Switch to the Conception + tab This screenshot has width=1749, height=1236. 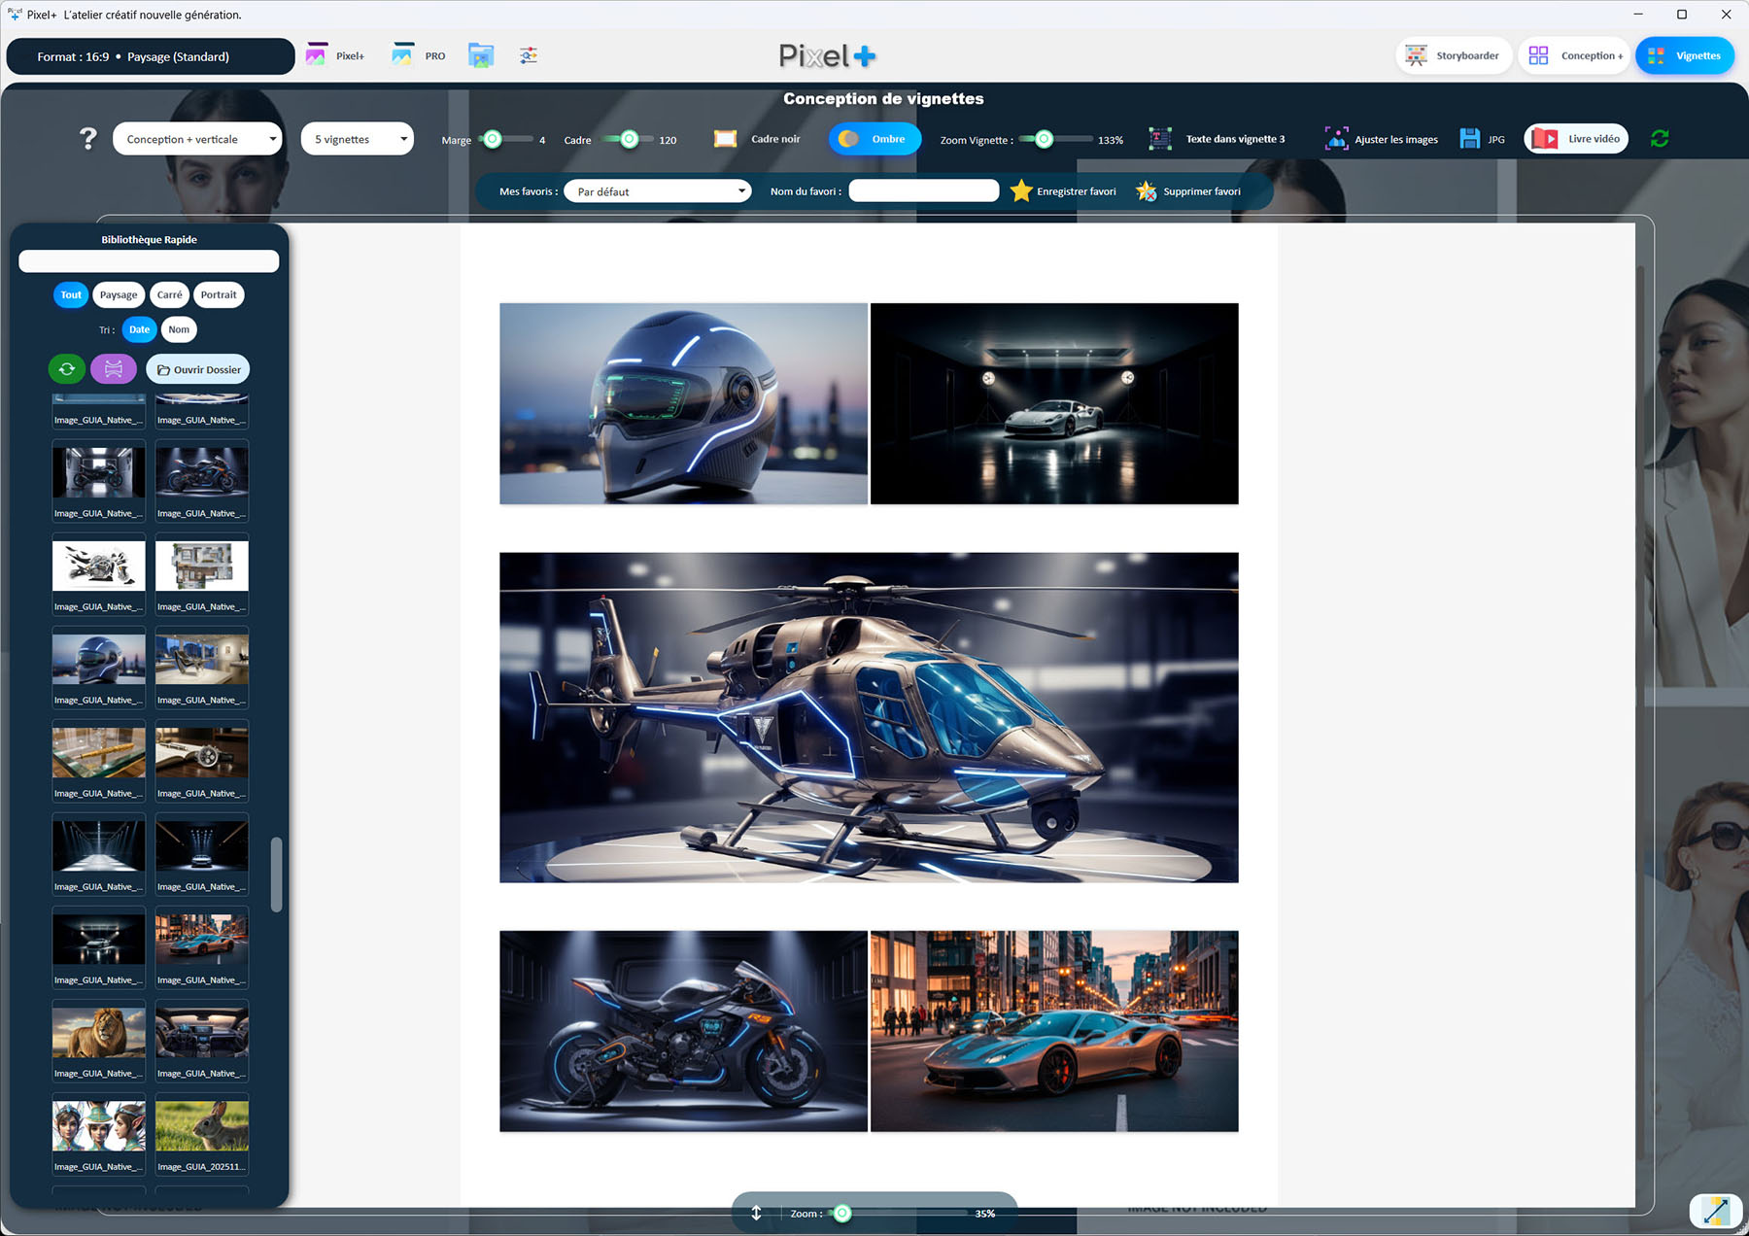coord(1574,55)
